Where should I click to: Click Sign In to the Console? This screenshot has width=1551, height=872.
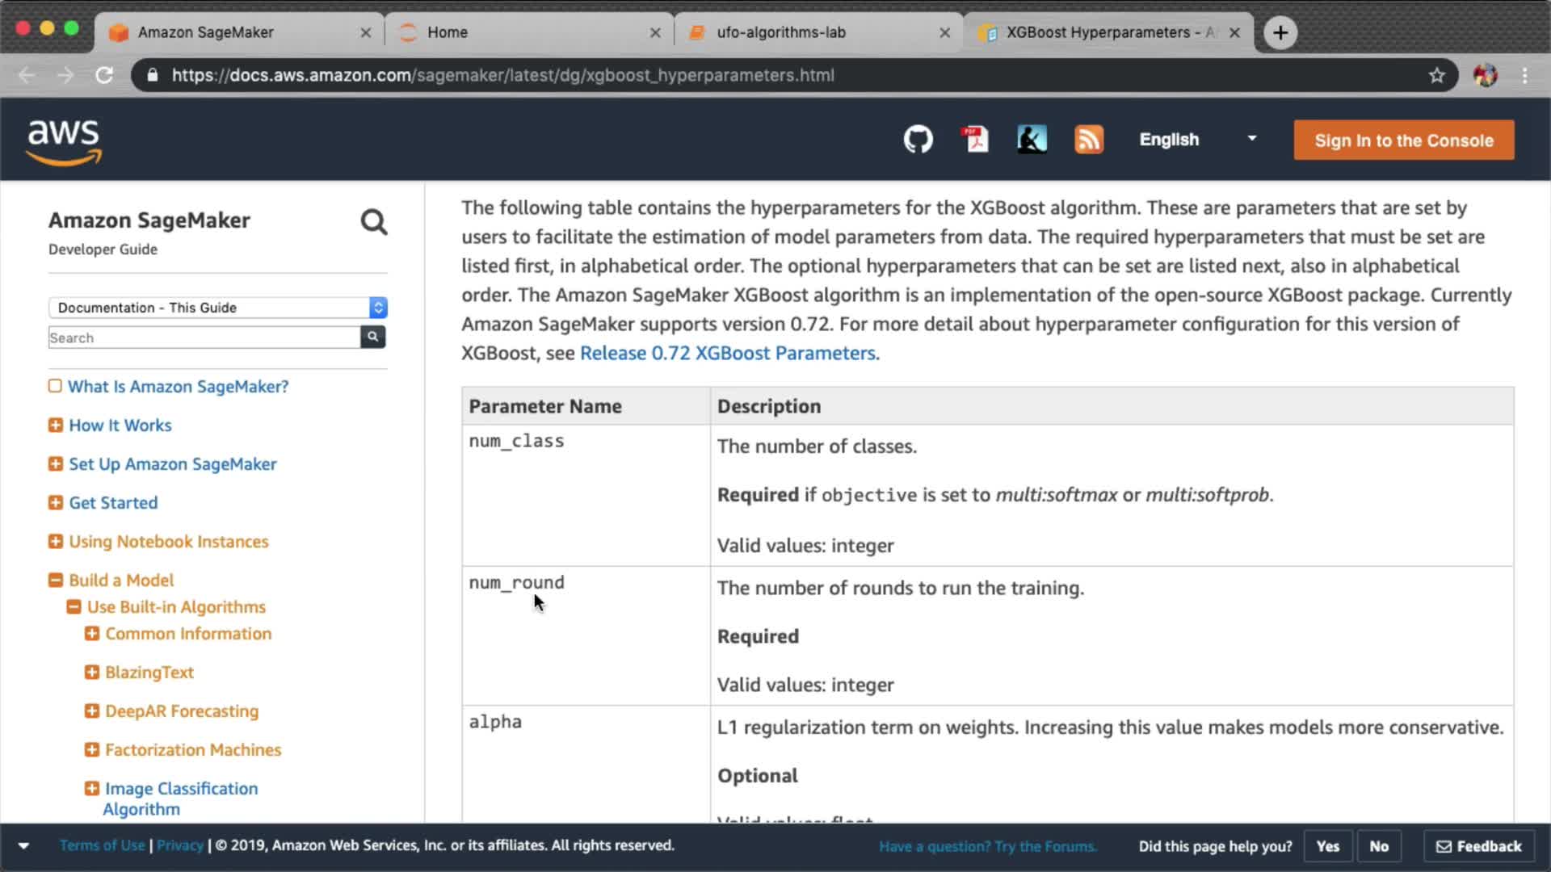click(x=1403, y=140)
